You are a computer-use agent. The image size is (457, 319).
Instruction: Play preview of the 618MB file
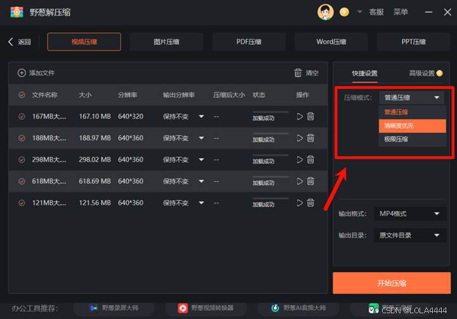[x=300, y=181]
